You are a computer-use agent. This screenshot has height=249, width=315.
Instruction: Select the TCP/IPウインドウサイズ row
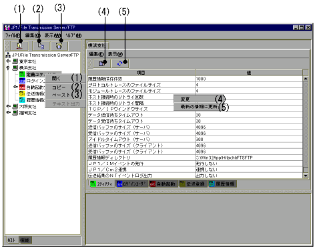click(195, 109)
